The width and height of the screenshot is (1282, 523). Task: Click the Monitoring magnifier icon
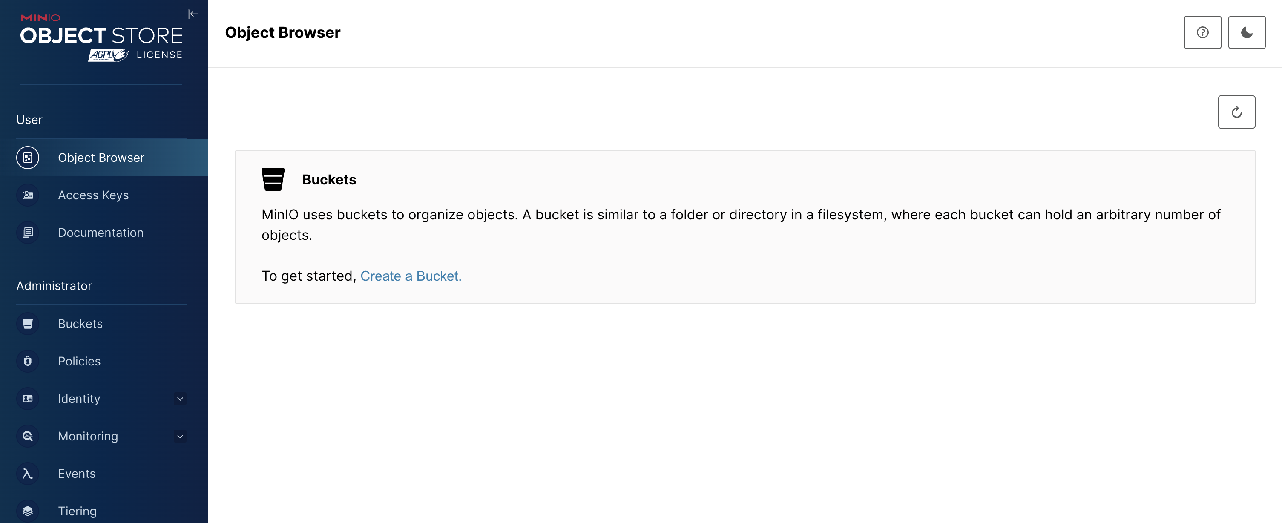point(28,437)
